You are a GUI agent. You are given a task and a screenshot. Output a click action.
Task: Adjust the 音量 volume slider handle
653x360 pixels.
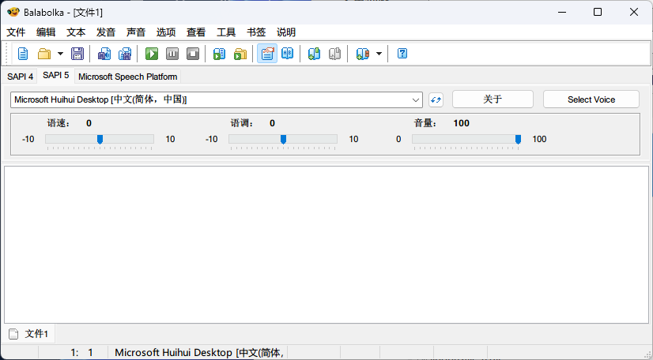tap(518, 139)
